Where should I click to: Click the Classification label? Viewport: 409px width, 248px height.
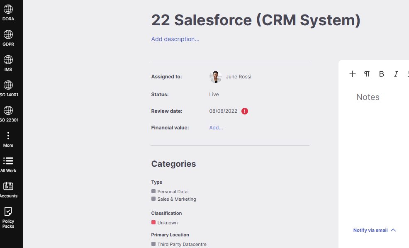pos(166,213)
